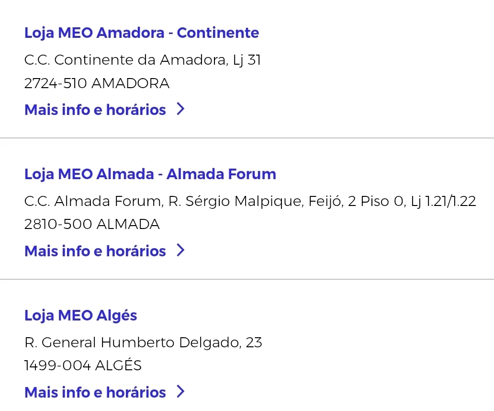Click the chevron arrow for Almada Forum store
This screenshot has width=494, height=411.
[x=180, y=251]
